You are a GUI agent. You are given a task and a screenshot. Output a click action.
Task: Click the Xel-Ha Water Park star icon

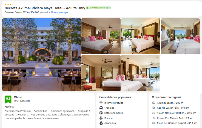click(x=153, y=108)
